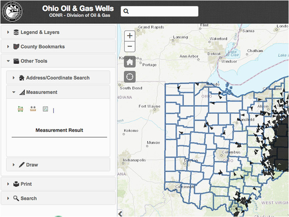This screenshot has width=289, height=217.
Task: Click the Columbus label on the map
Action: click(231, 152)
